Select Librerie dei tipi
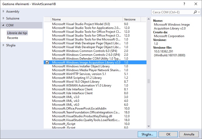Image resolution: width=202 pixels, height=139 pixels. pos(17,33)
